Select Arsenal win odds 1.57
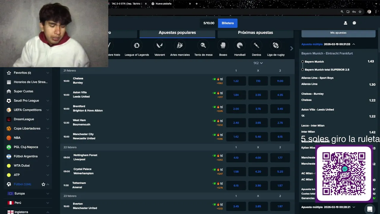This screenshot has width=380, height=214. (280, 185)
